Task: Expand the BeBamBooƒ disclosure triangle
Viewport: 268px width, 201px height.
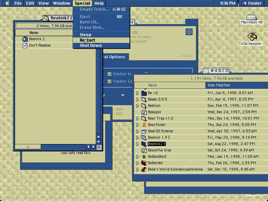Action: 138,157
